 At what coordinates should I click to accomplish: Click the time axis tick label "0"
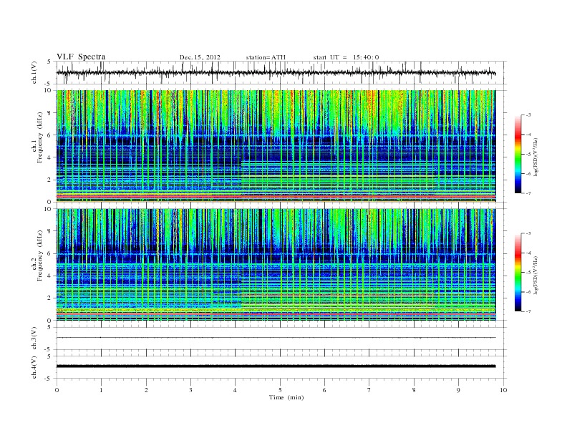point(57,390)
